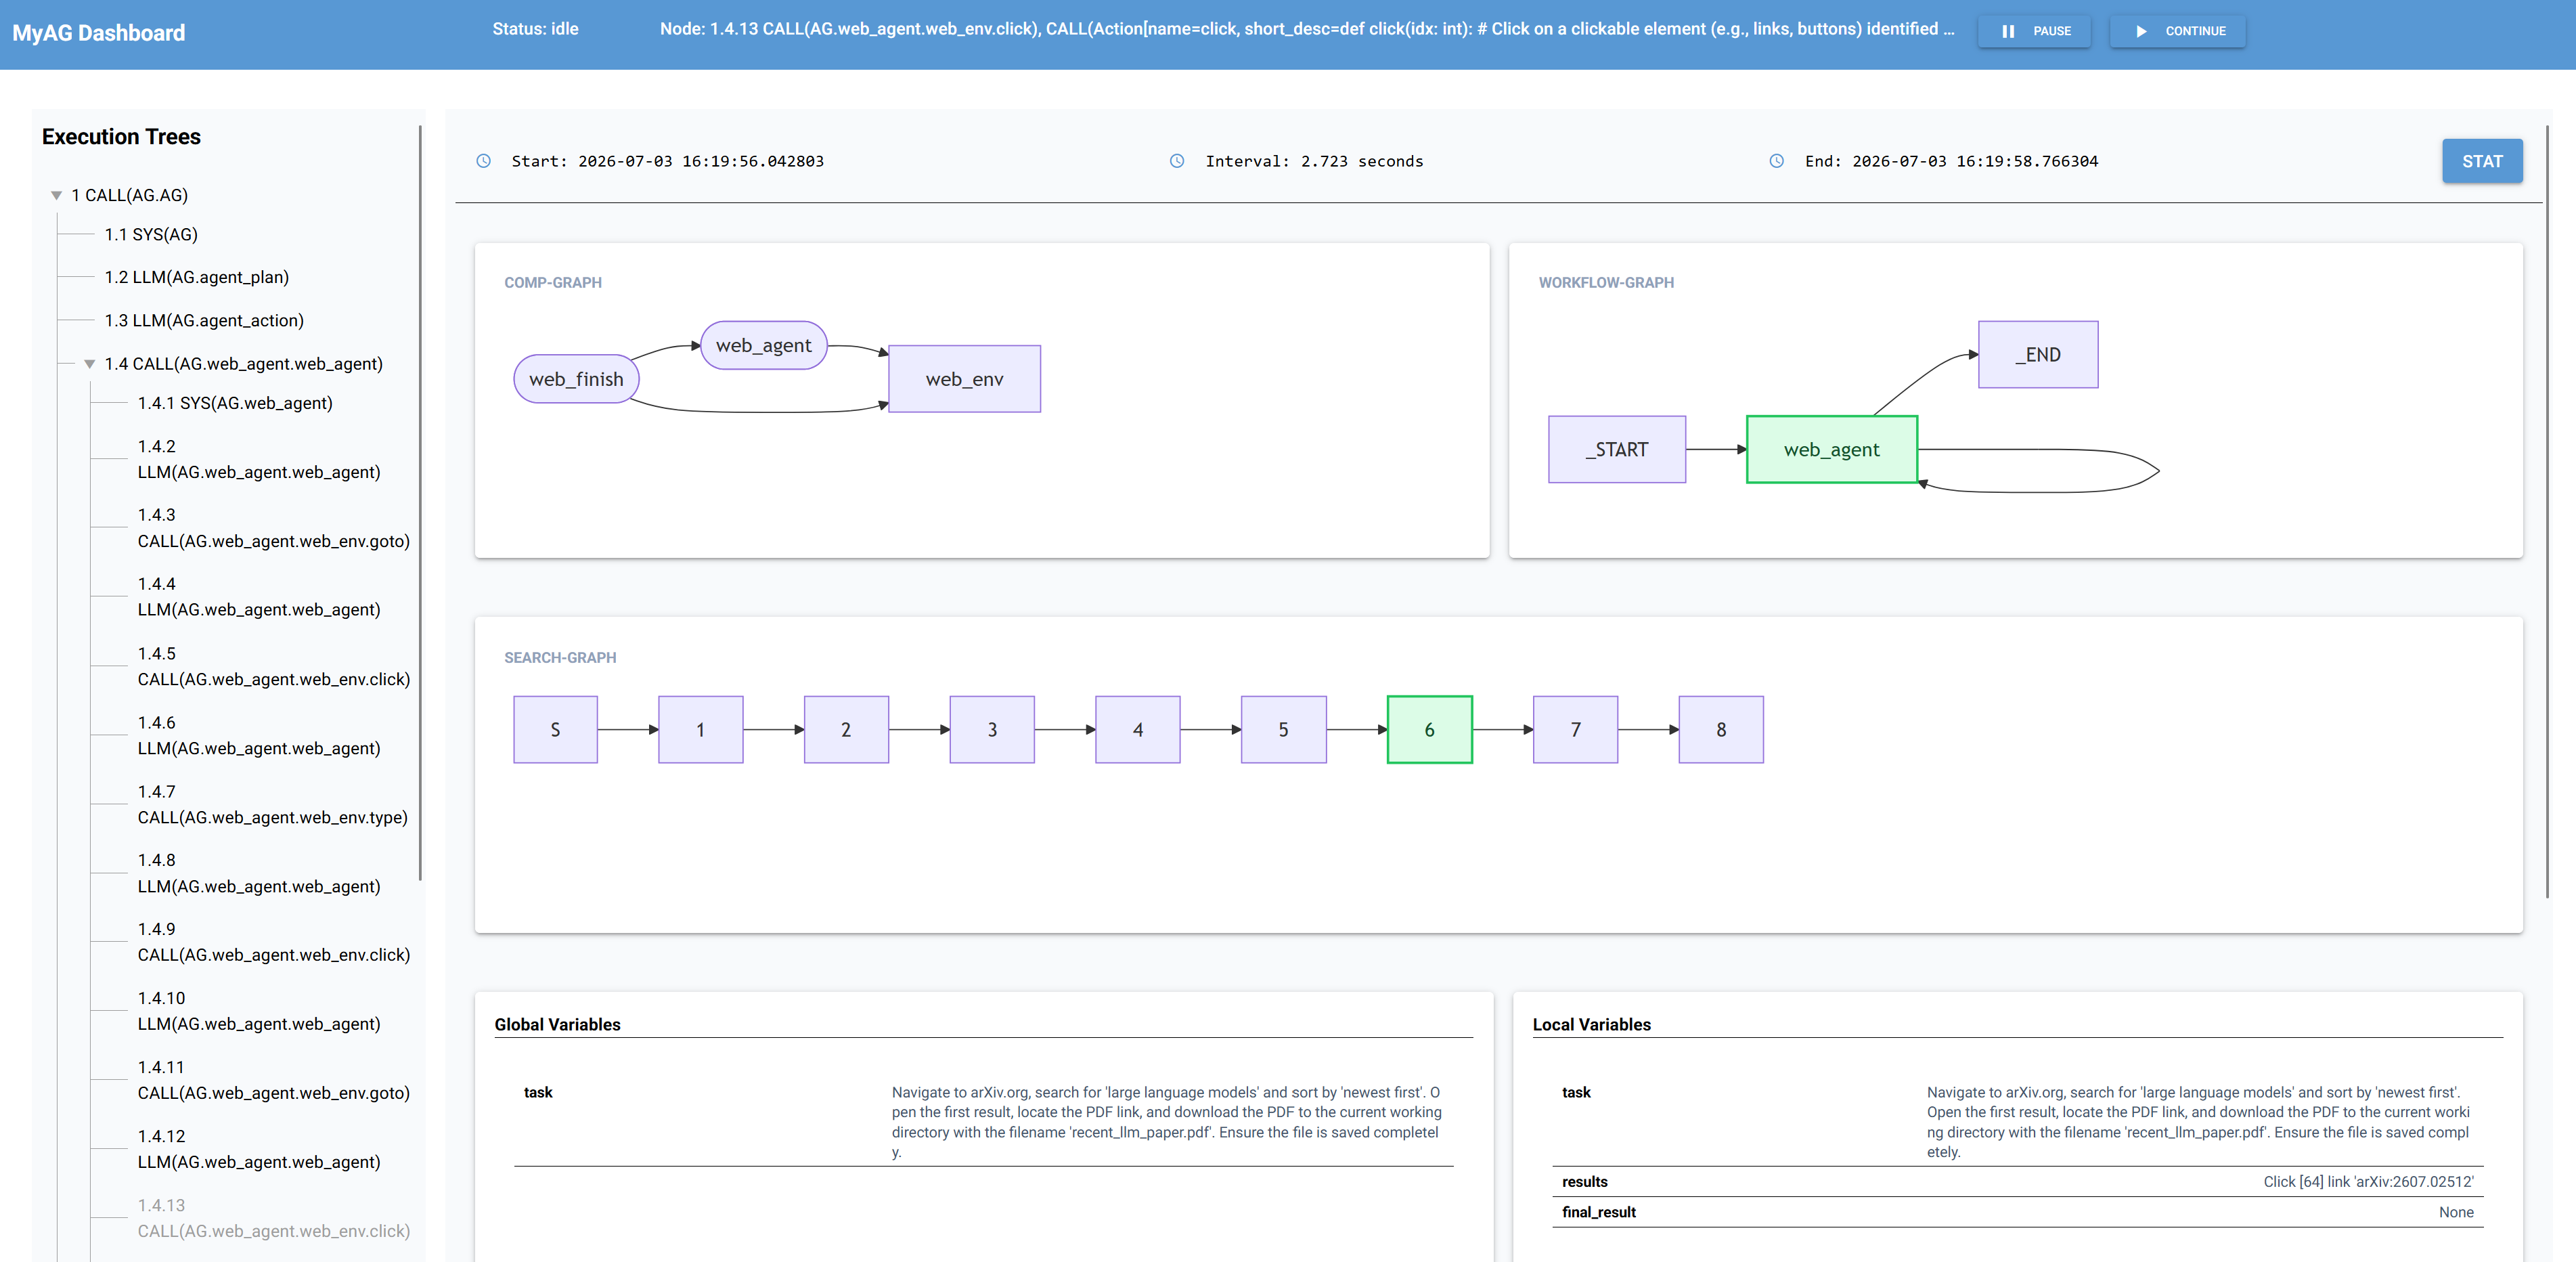
Task: Click the results value in Local Variables
Action: (2368, 1182)
